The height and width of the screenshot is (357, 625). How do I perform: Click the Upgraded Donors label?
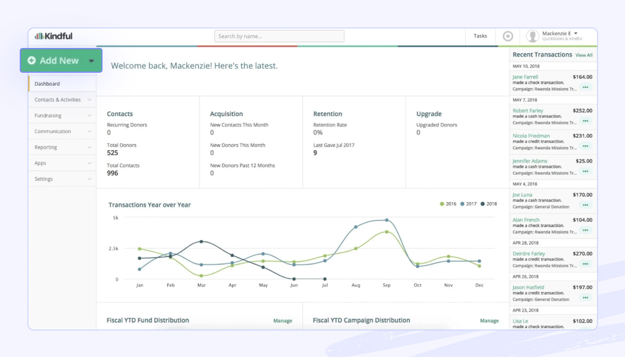coord(437,125)
